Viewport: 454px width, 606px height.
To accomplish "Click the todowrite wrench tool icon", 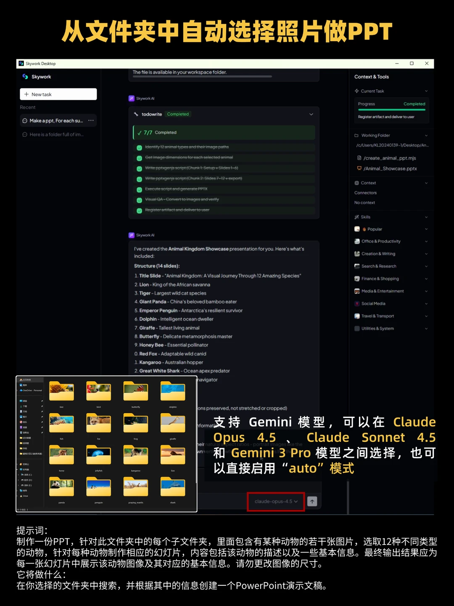I will pyautogui.click(x=136, y=114).
